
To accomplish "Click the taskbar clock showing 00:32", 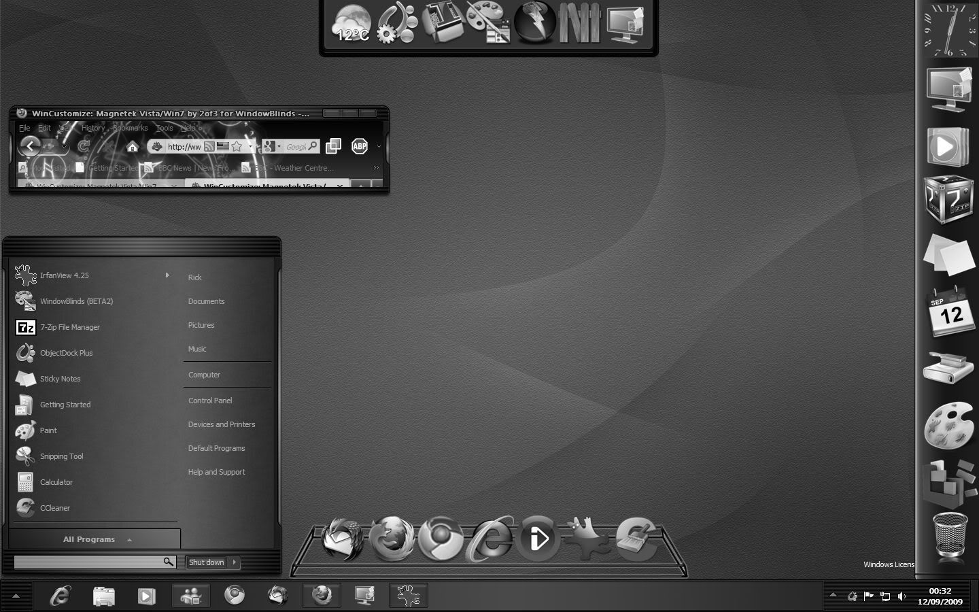I will (x=940, y=596).
